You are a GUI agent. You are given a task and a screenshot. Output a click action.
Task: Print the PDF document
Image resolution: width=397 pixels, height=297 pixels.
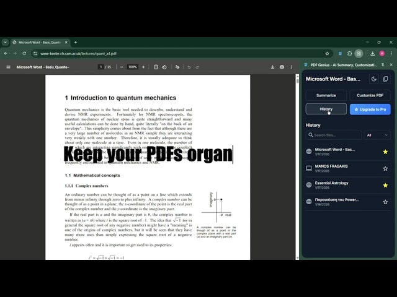tap(282, 67)
